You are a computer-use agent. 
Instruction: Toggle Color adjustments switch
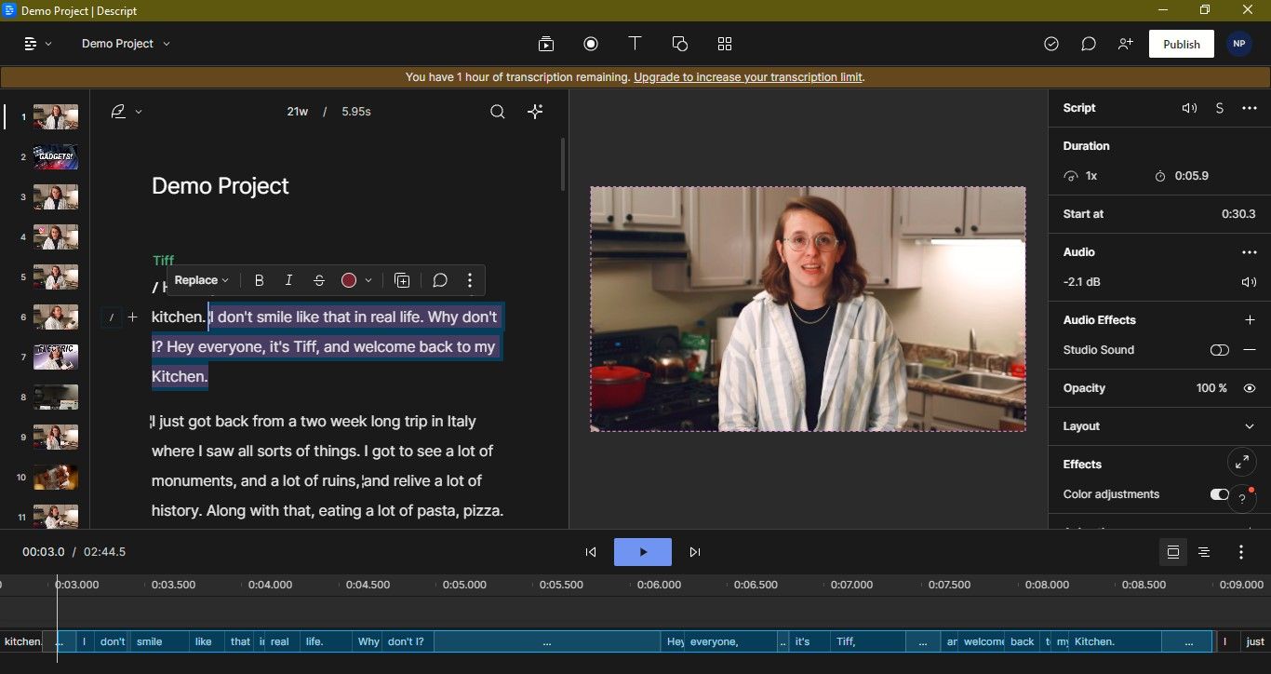coord(1219,494)
